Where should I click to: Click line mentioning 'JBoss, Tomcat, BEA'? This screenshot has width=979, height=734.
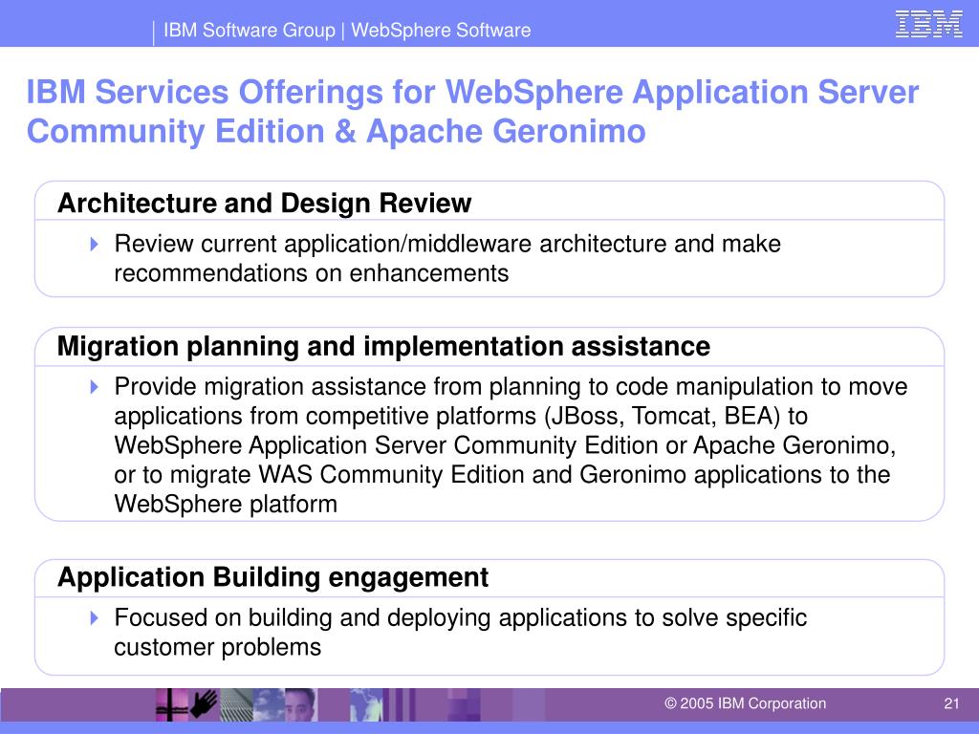coord(461,416)
